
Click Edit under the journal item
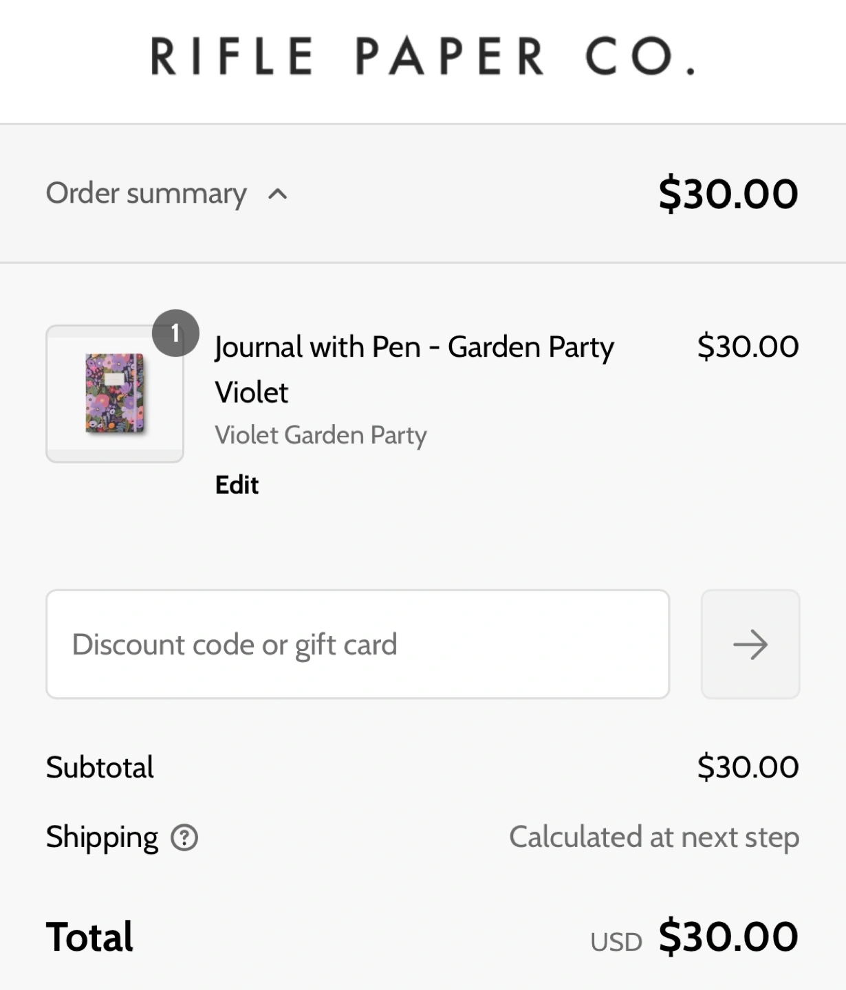(x=237, y=485)
